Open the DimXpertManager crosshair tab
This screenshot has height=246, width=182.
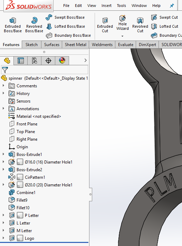[48, 61]
